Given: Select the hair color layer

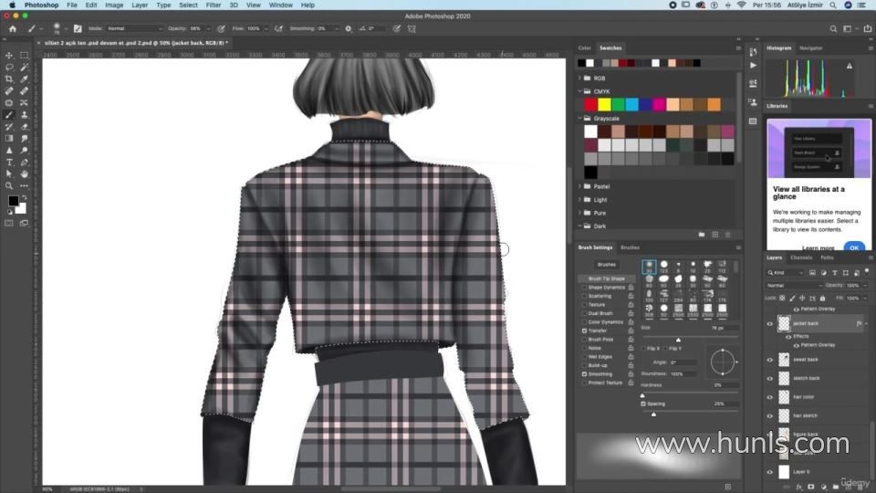Looking at the screenshot, I should (x=805, y=397).
